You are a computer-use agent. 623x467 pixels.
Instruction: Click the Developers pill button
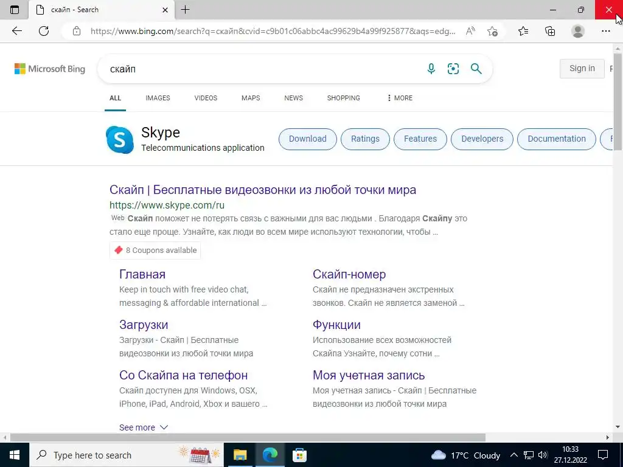pos(482,139)
